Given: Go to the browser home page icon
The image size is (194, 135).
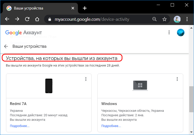Looking at the screenshot, I should pos(37,19).
